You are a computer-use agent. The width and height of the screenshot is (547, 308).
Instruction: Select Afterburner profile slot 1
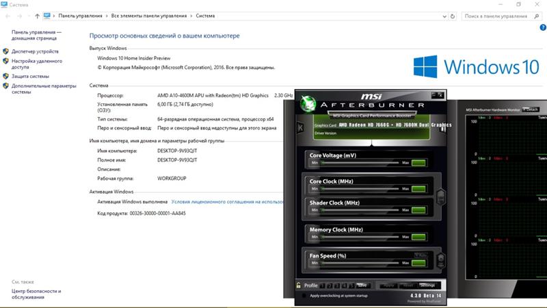click(322, 285)
